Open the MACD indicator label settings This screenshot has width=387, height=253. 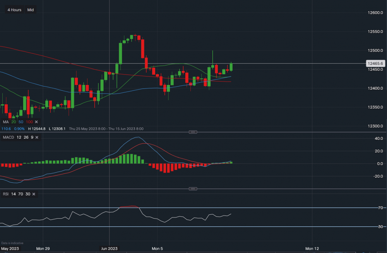coord(8,138)
